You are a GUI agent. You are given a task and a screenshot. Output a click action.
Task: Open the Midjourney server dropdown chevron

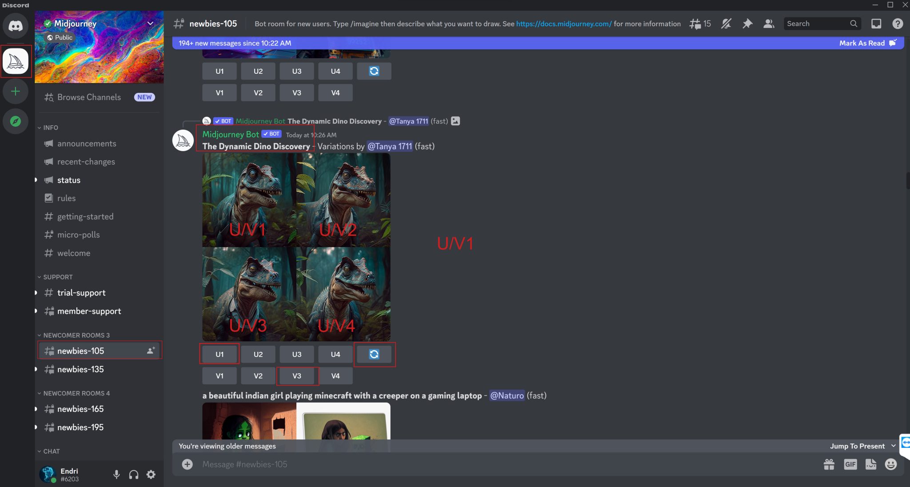click(x=150, y=24)
